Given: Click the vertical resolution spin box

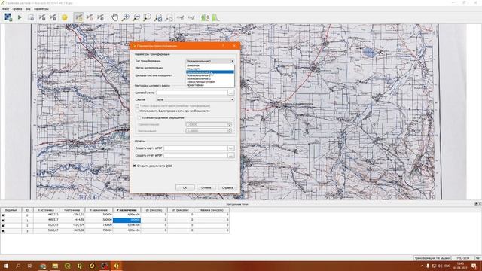Looking at the screenshot, I should click(x=209, y=131).
